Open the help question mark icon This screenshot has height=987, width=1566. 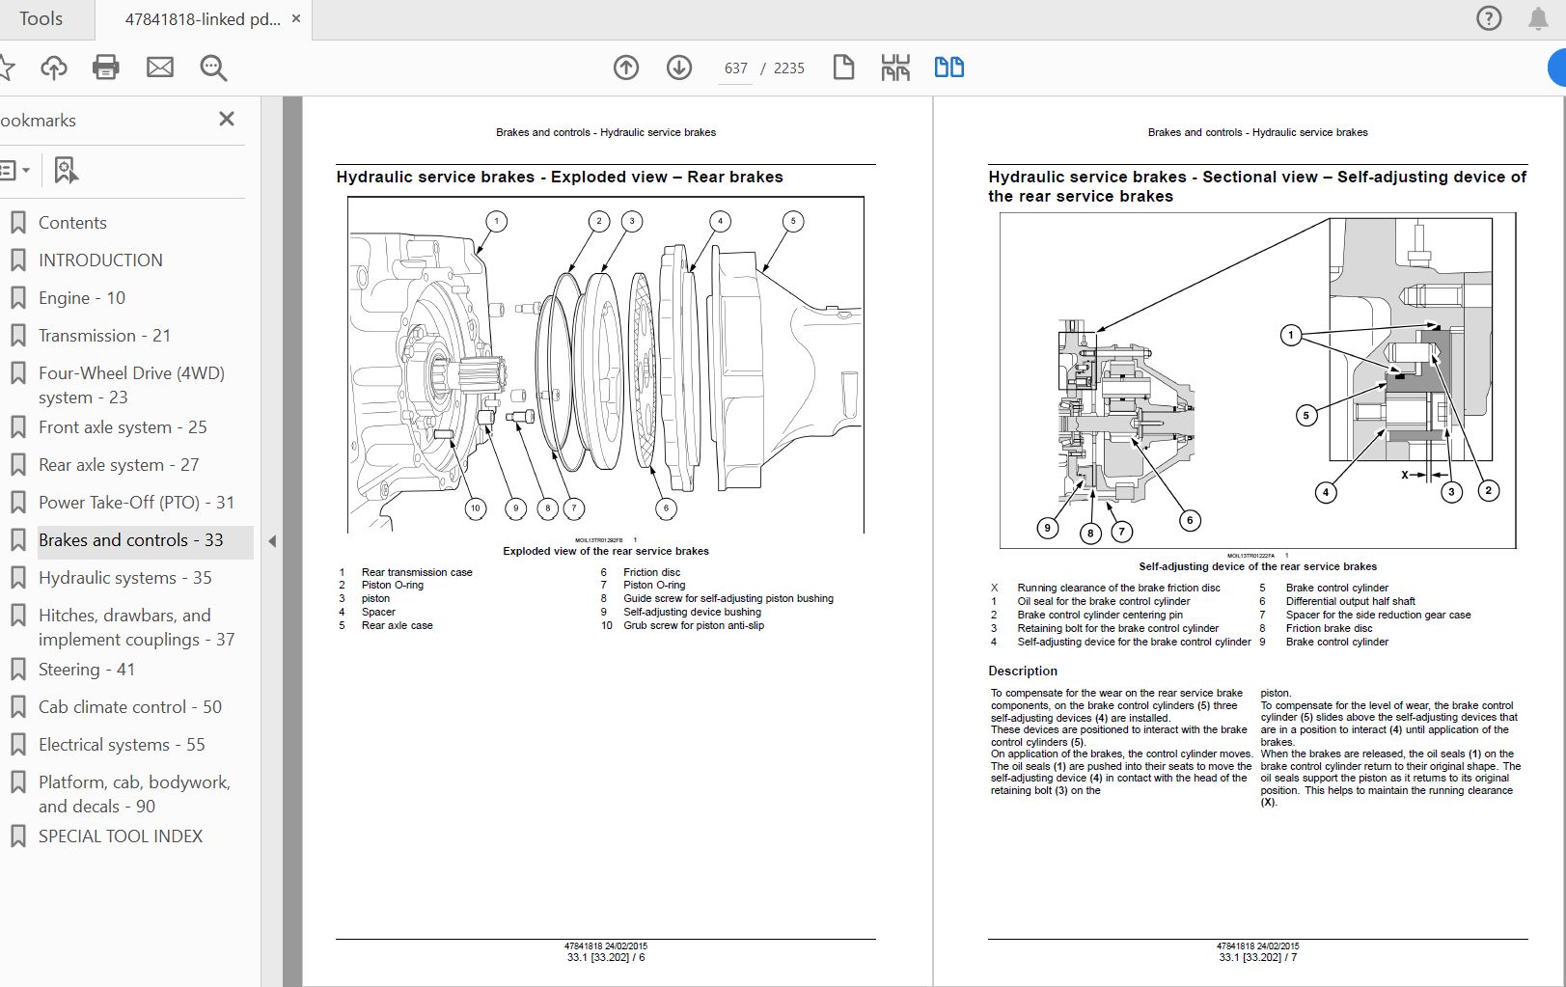click(1489, 18)
